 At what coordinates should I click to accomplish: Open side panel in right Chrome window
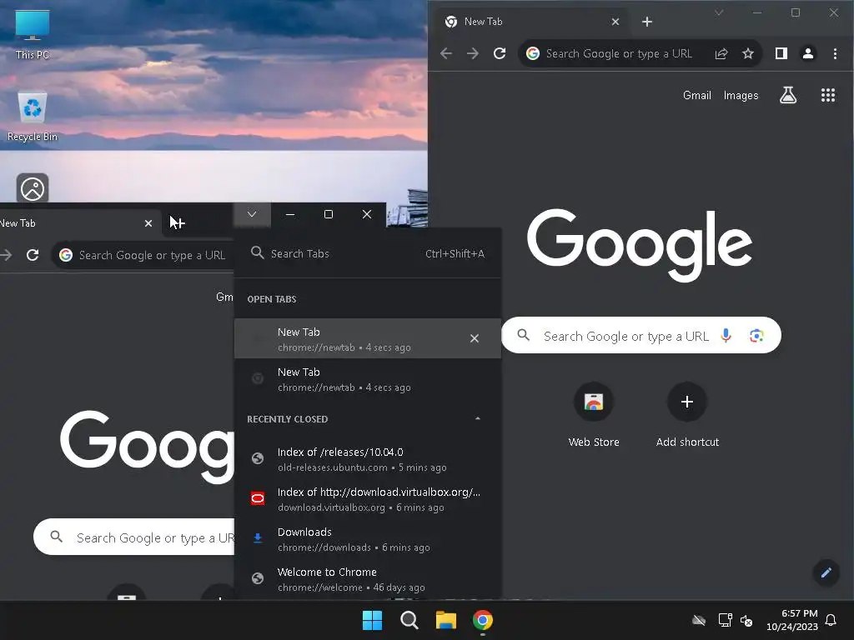tap(781, 53)
